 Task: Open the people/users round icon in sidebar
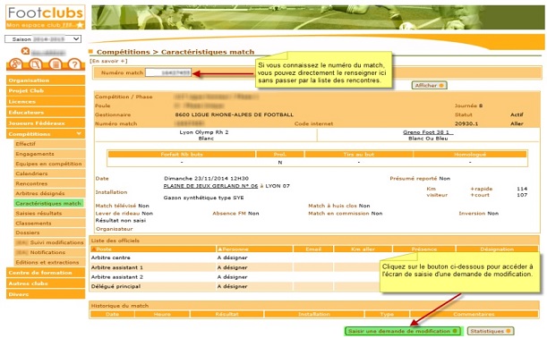point(16,64)
